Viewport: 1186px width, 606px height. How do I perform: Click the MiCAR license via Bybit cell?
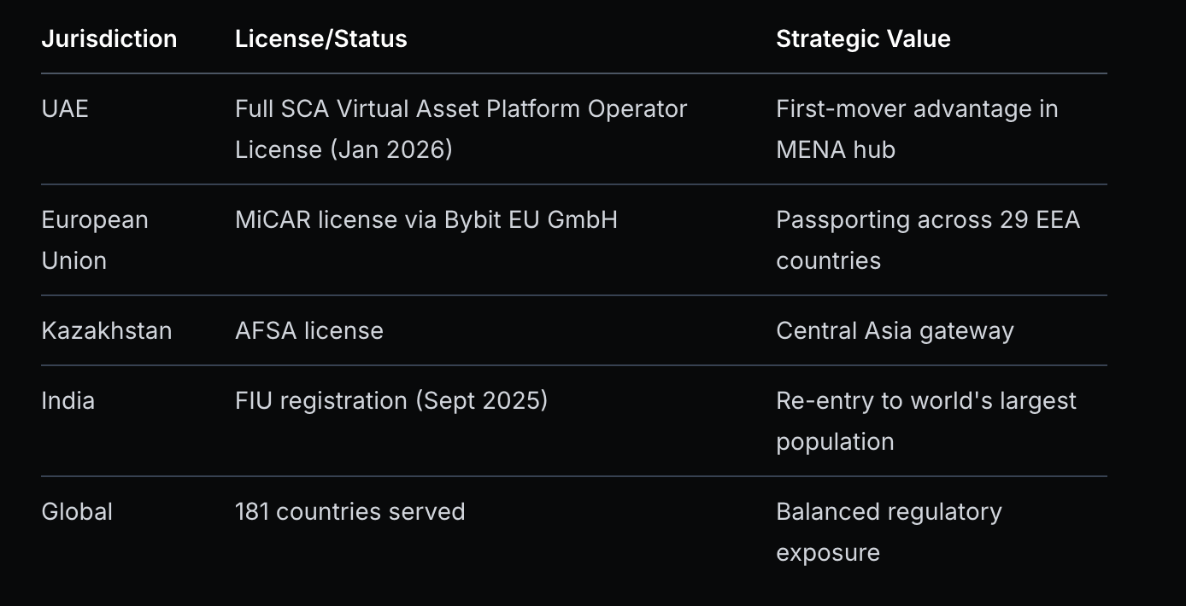click(426, 220)
